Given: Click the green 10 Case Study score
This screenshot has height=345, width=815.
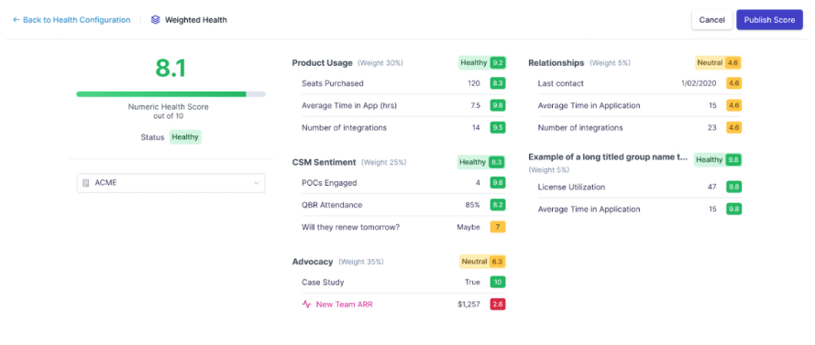Looking at the screenshot, I should [498, 282].
